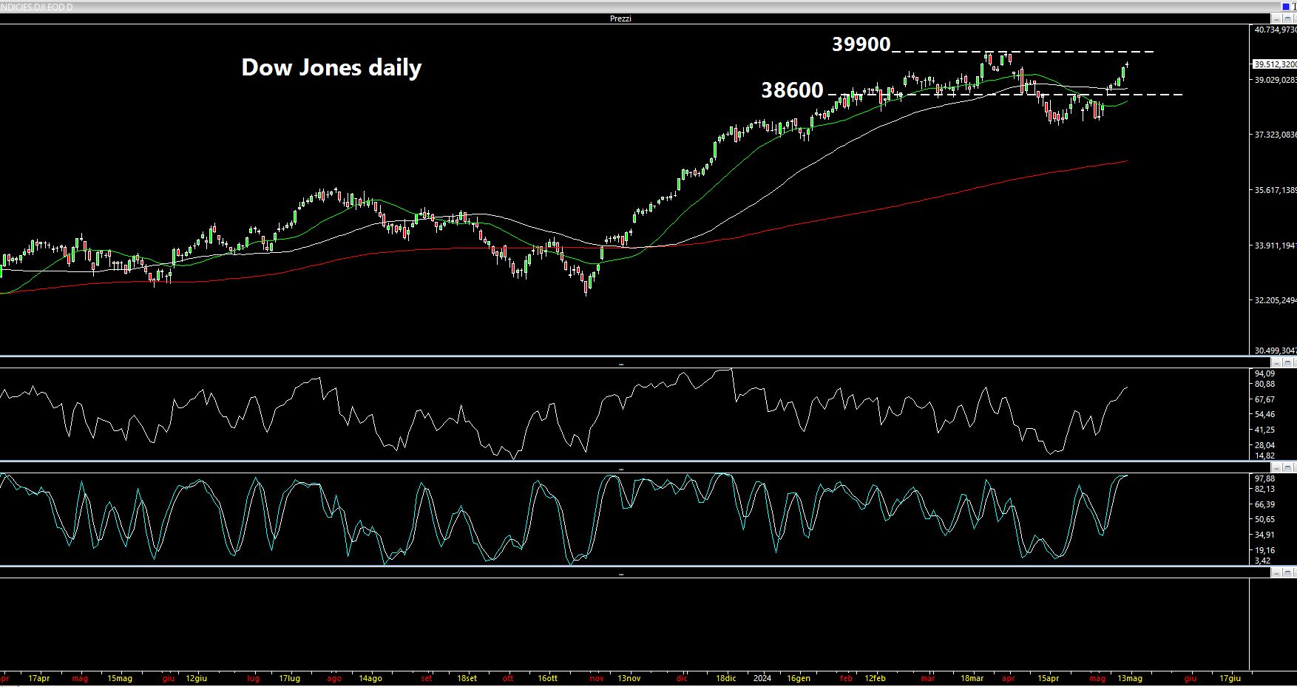The image size is (1297, 687).
Task: Select the 38600 support label
Action: [793, 90]
